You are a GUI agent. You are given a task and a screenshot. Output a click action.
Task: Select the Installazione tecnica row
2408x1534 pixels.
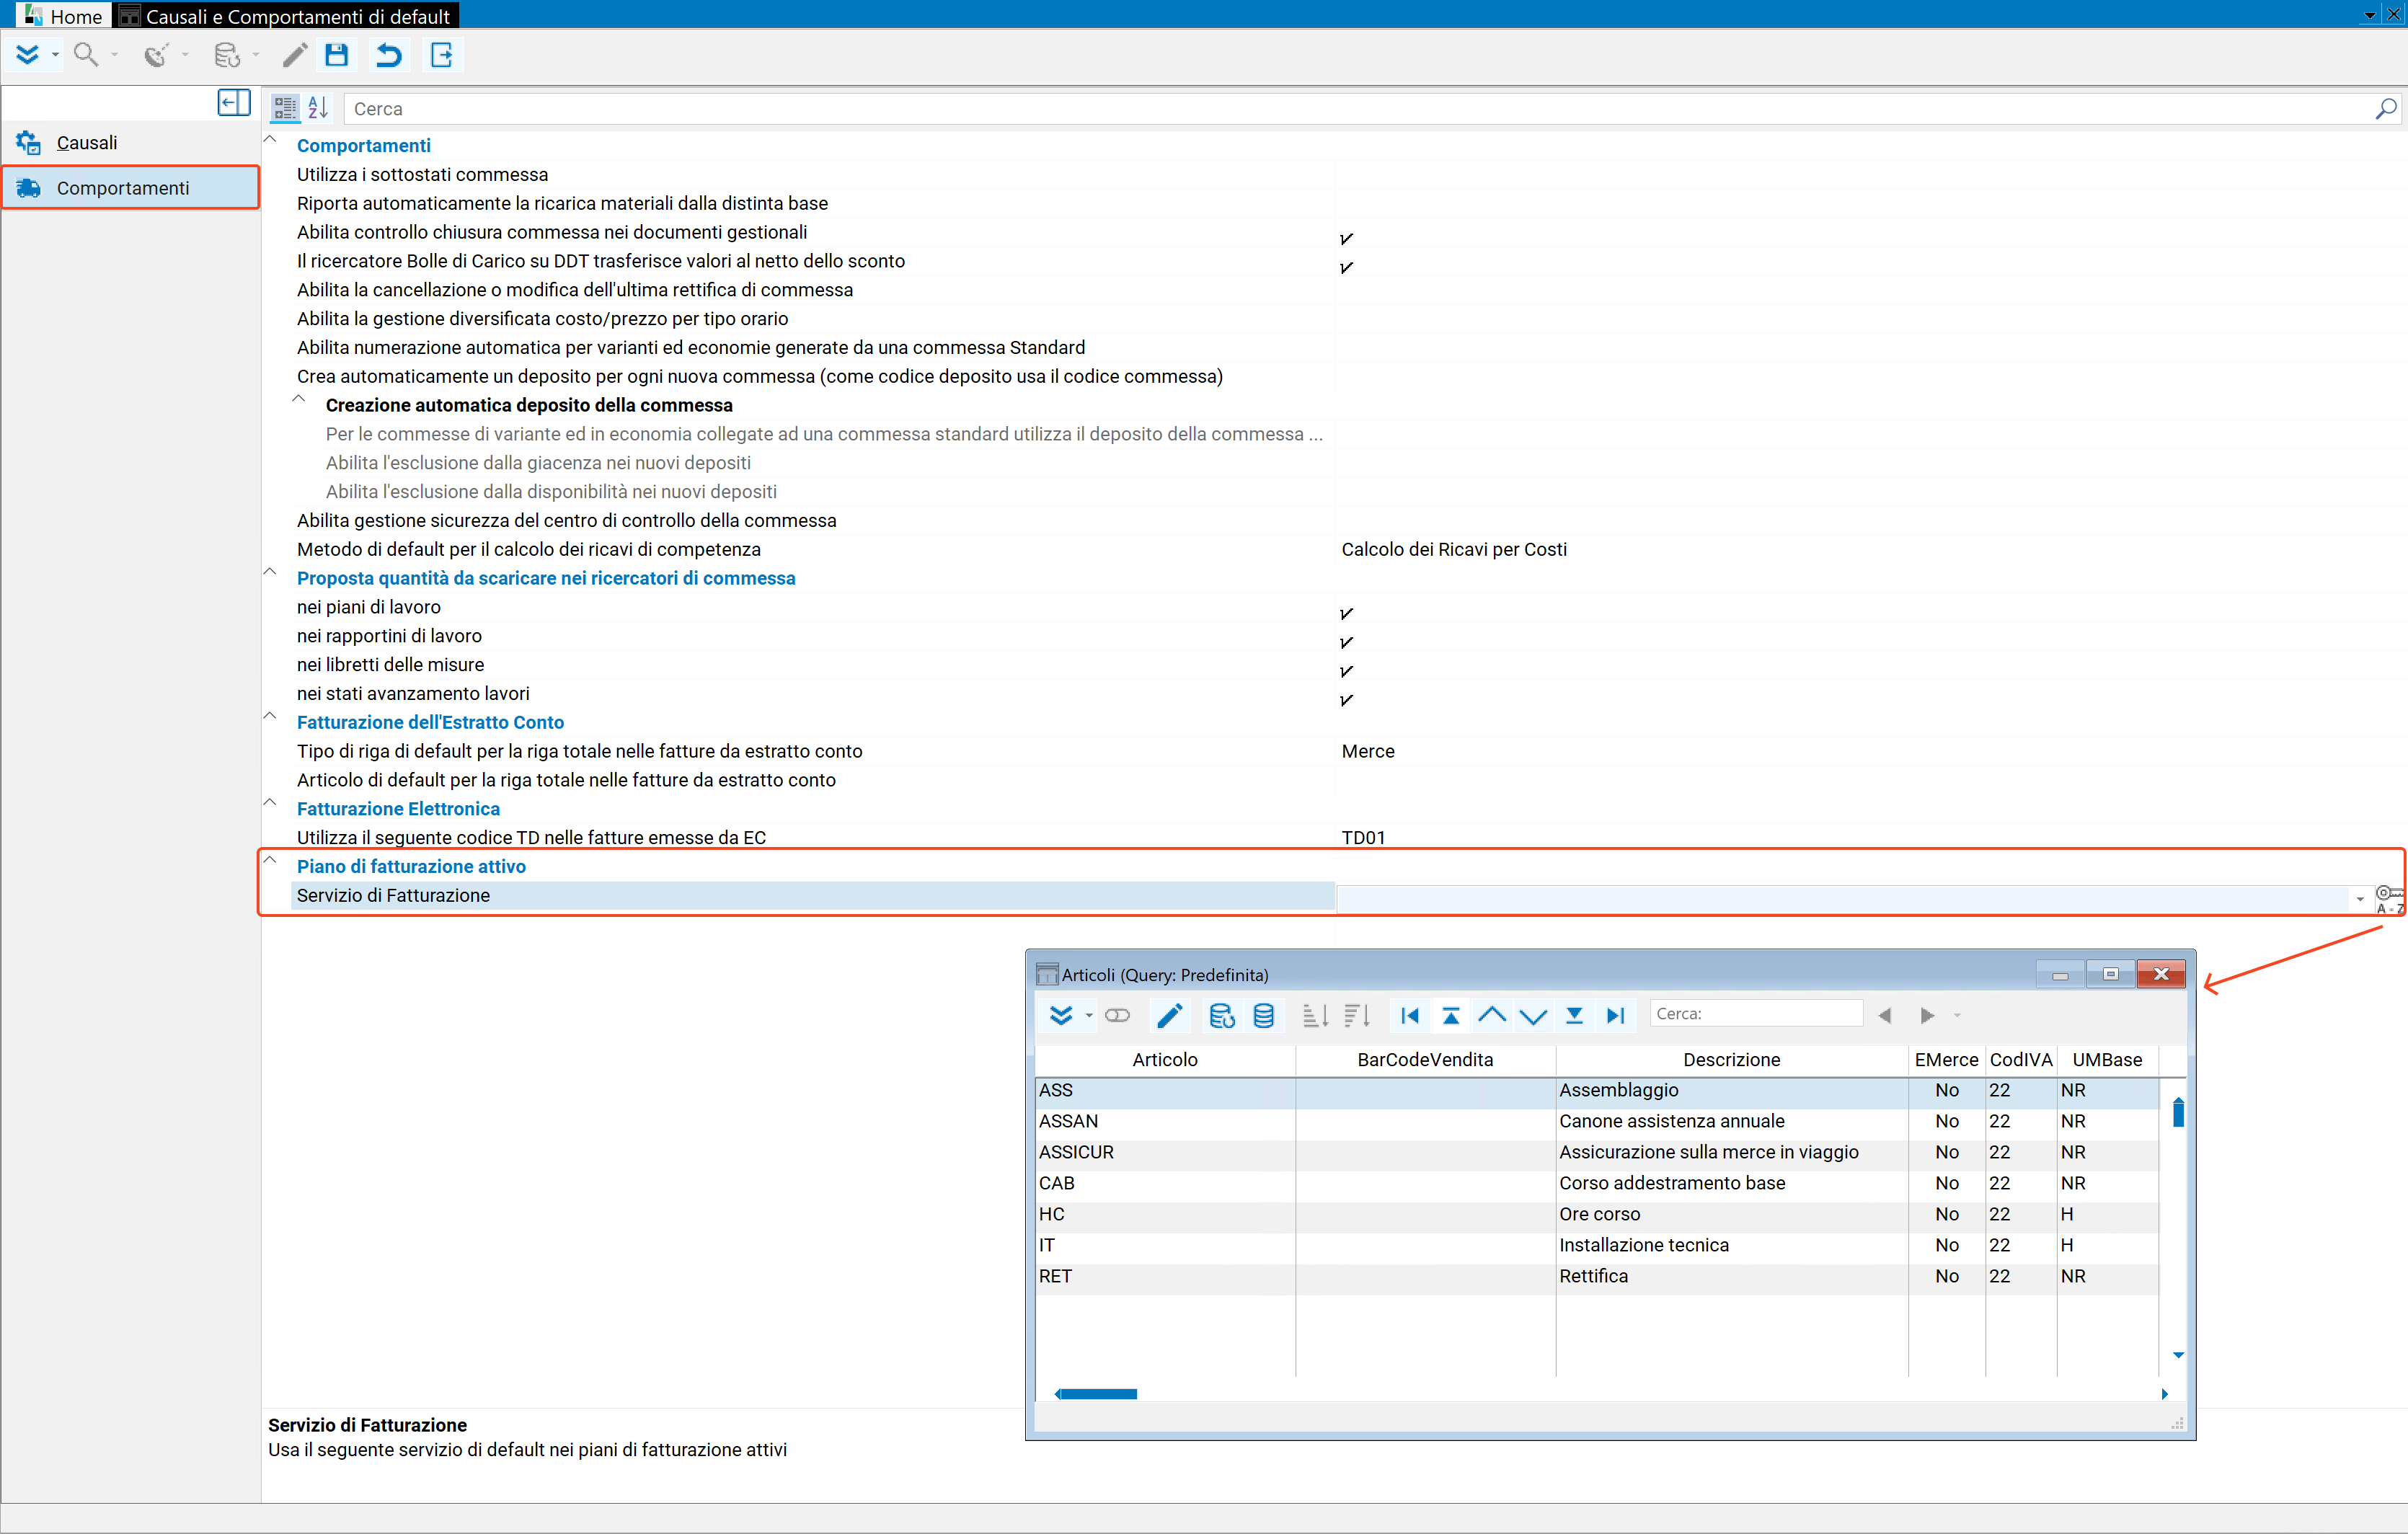(x=1596, y=1245)
